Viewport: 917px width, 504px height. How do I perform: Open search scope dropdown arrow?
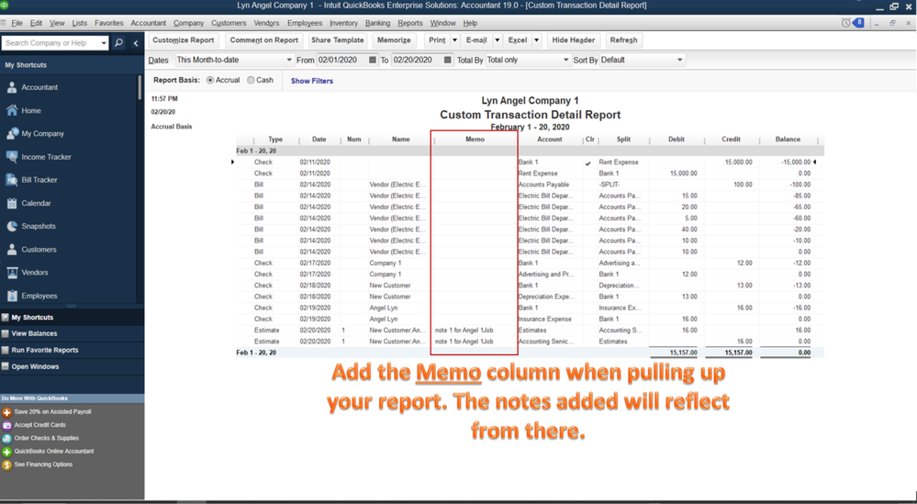pyautogui.click(x=104, y=43)
